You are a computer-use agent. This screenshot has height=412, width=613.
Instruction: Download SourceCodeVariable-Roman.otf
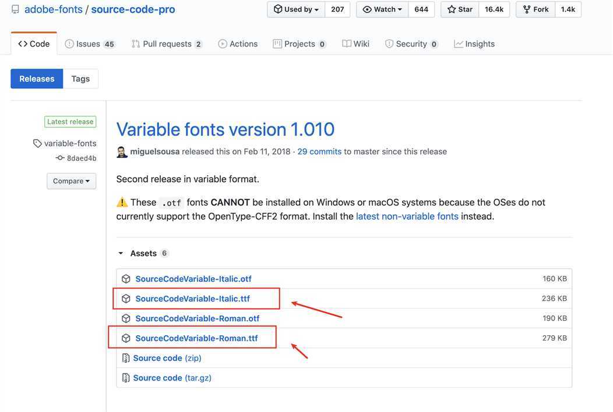[197, 318]
